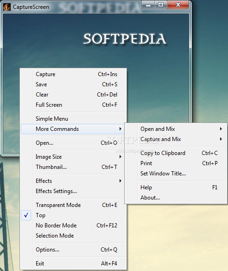Uncheck the Top always-on-top option
The height and width of the screenshot is (271, 228).
click(74, 215)
